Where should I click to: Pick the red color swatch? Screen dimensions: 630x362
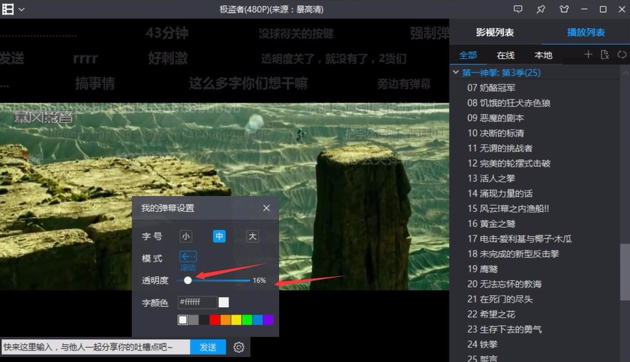(215, 320)
